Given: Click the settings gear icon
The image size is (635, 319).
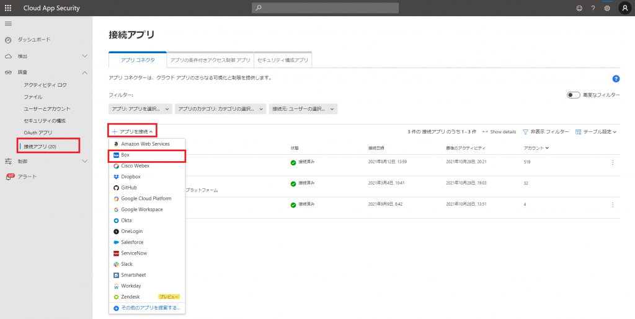Looking at the screenshot, I should 607,8.
